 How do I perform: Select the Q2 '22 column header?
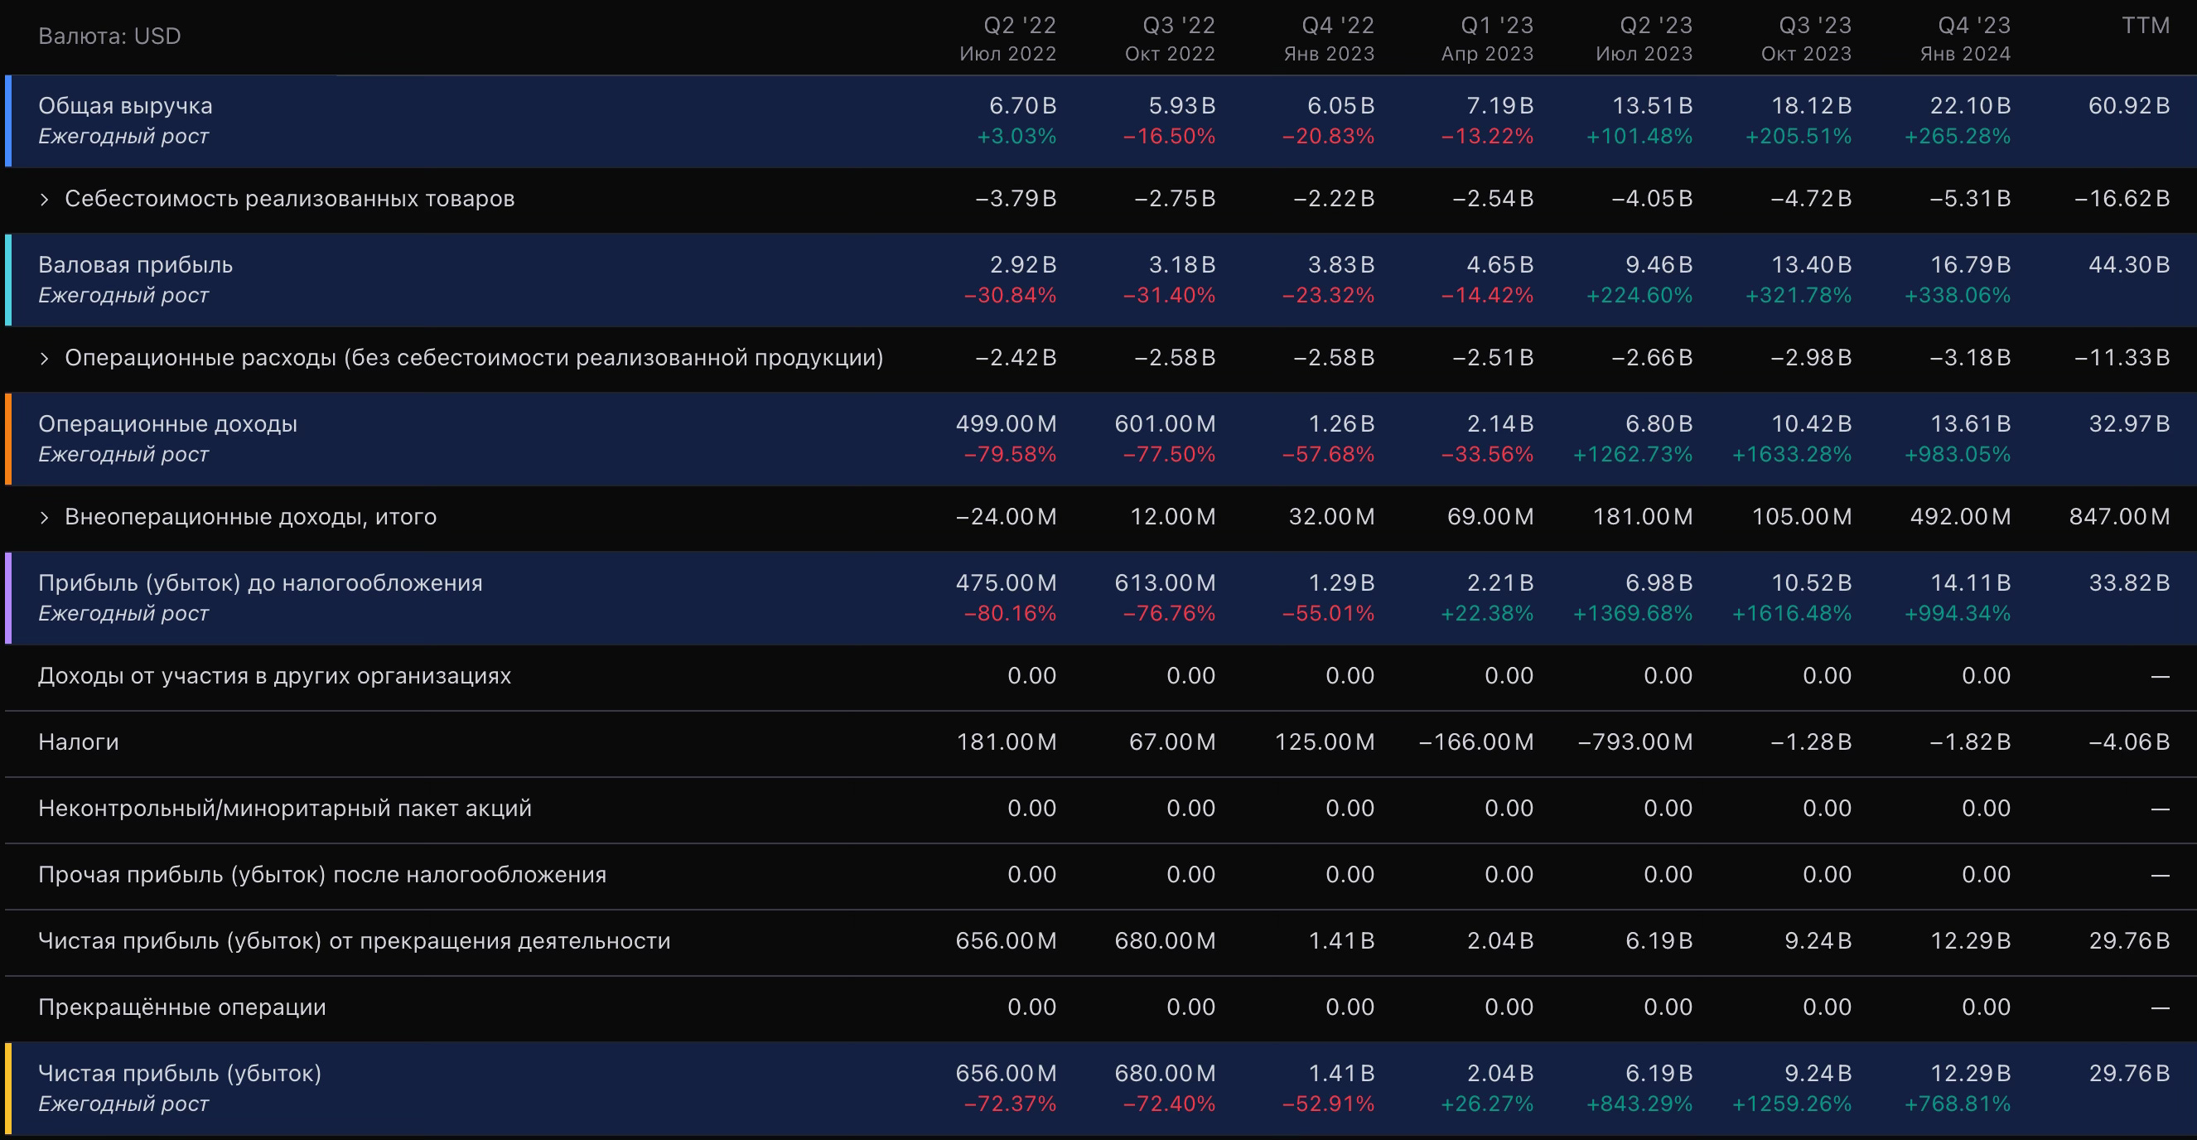click(x=1010, y=39)
